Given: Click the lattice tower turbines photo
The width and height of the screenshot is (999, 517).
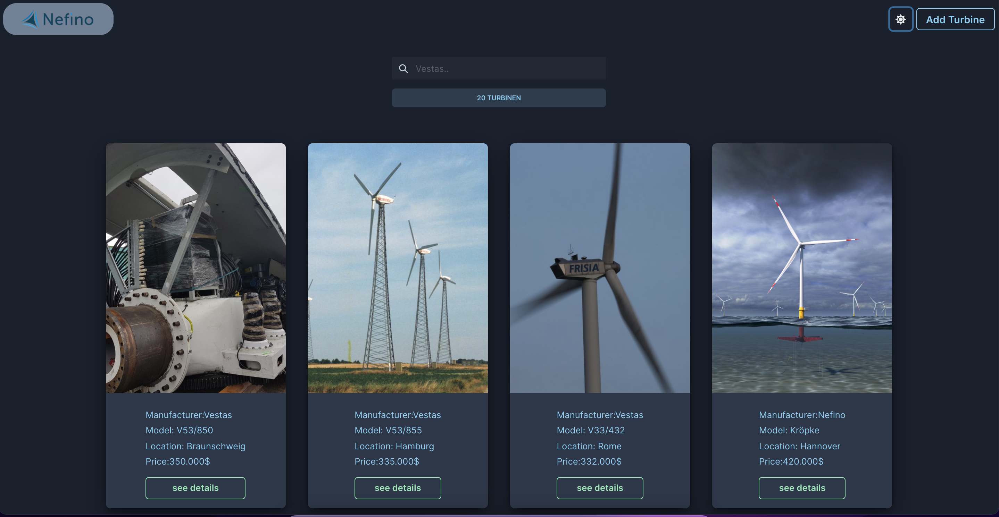Looking at the screenshot, I should pos(398,268).
